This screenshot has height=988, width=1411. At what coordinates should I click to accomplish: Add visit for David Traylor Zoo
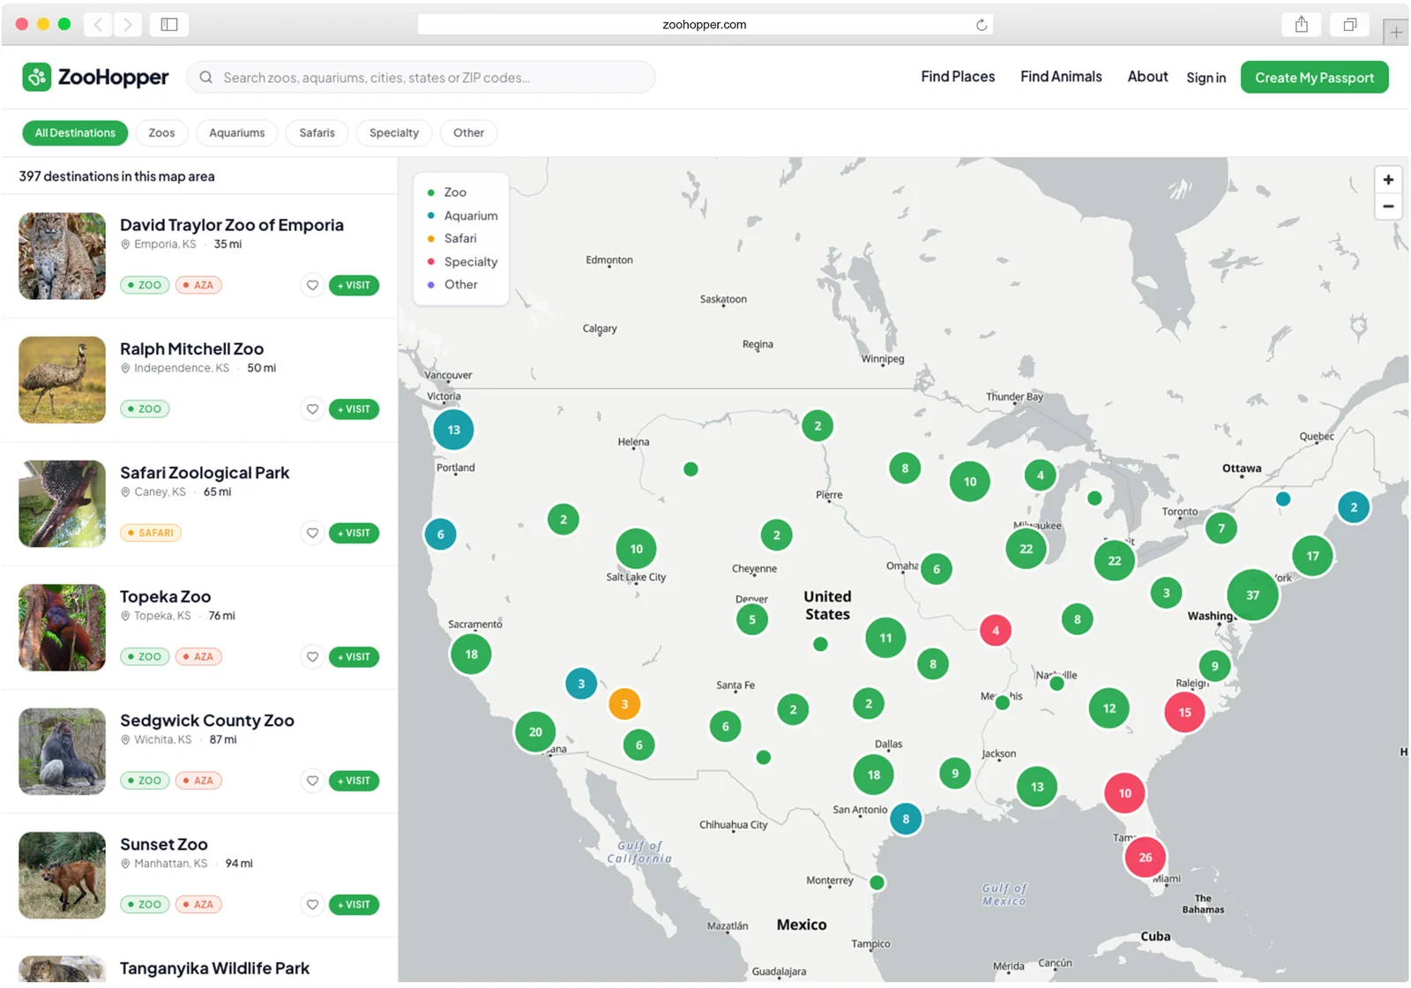coord(354,285)
